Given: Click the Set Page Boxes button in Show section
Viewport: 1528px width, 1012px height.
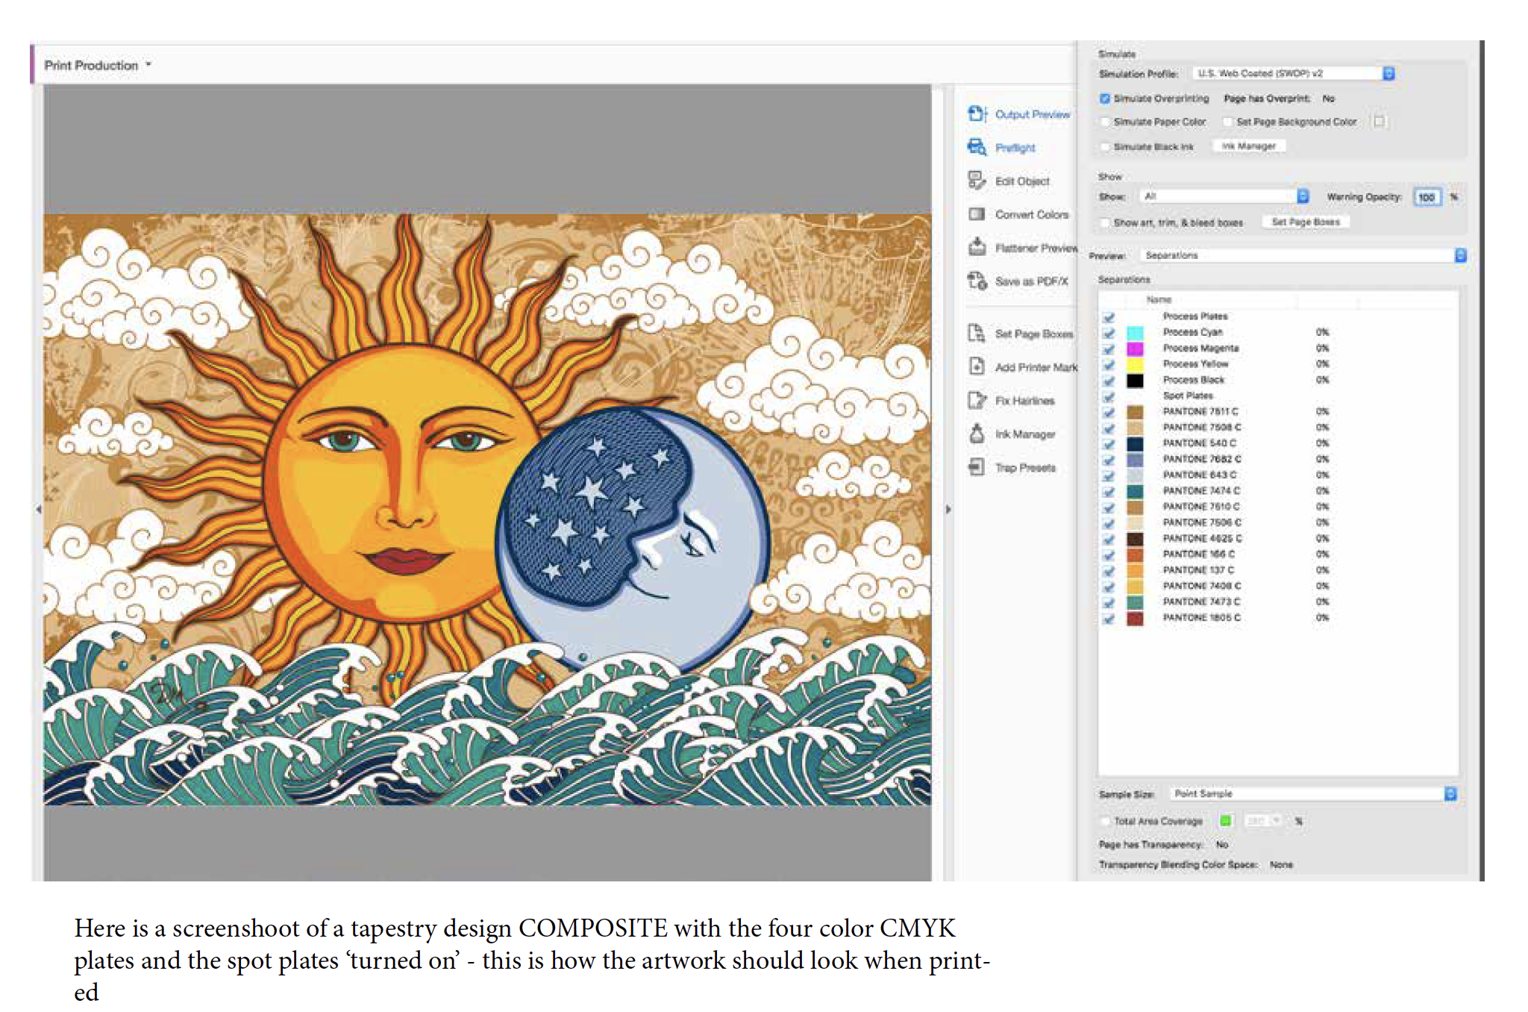Looking at the screenshot, I should coord(1305,222).
